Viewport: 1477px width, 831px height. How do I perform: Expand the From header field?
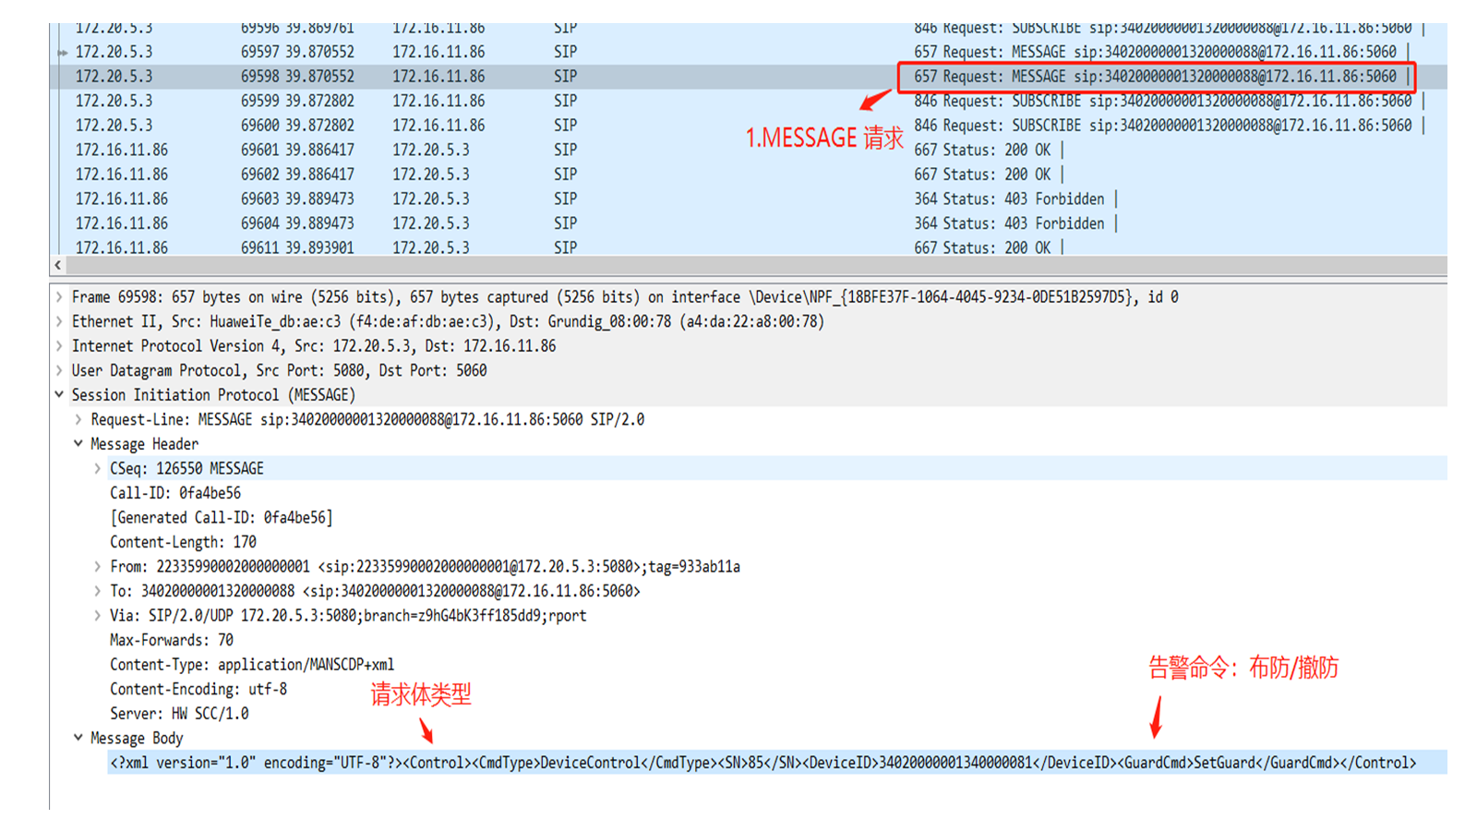(97, 566)
